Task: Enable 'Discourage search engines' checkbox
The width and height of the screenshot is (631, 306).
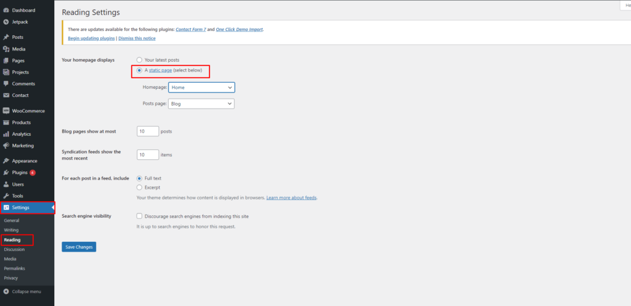Action: pos(139,217)
